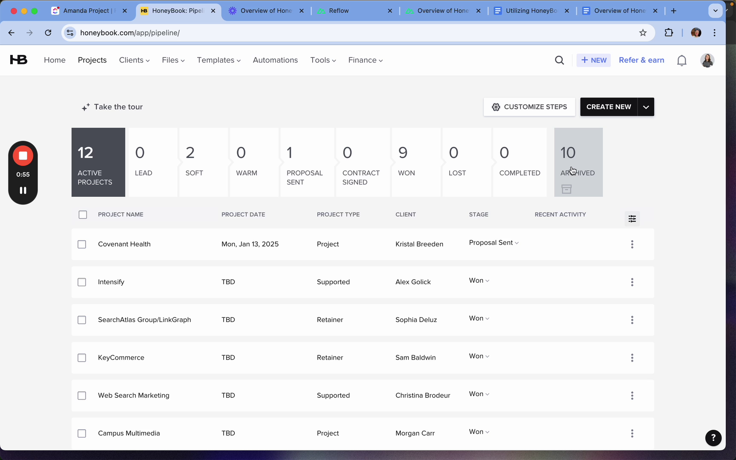
Task: Open the help question mark button
Action: pos(713,438)
